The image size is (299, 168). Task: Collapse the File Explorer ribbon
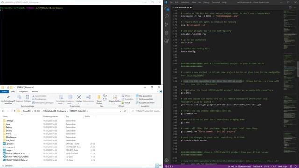pyautogui.click(x=157, y=91)
